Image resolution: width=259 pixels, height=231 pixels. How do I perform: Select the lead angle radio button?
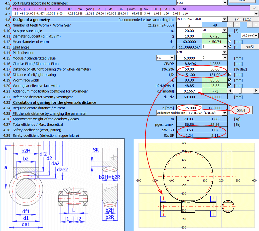(x=230, y=46)
